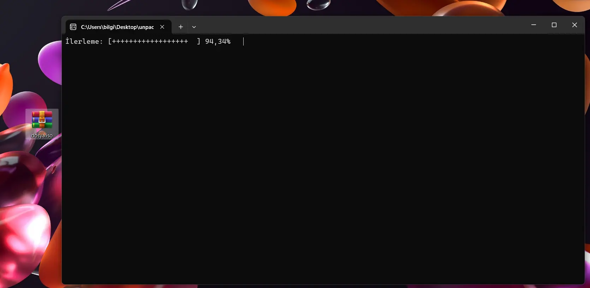590x288 pixels.
Task: Select the C:\Users\bilgi\Desktop\unpac terminal tab
Action: 119,27
